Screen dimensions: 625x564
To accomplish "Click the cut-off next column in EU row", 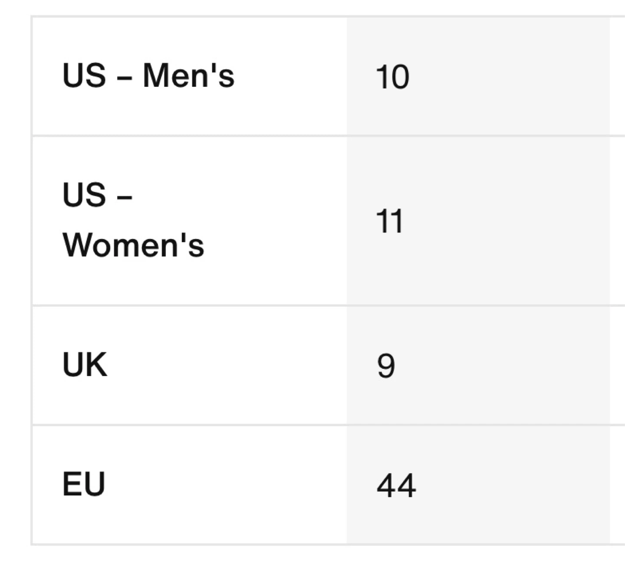I will coord(618,484).
